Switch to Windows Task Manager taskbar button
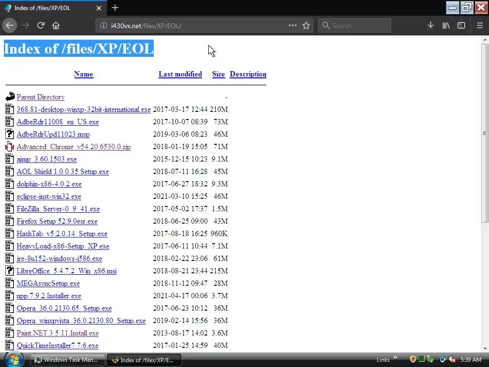Viewport: 489px width, 367px height. click(68, 360)
